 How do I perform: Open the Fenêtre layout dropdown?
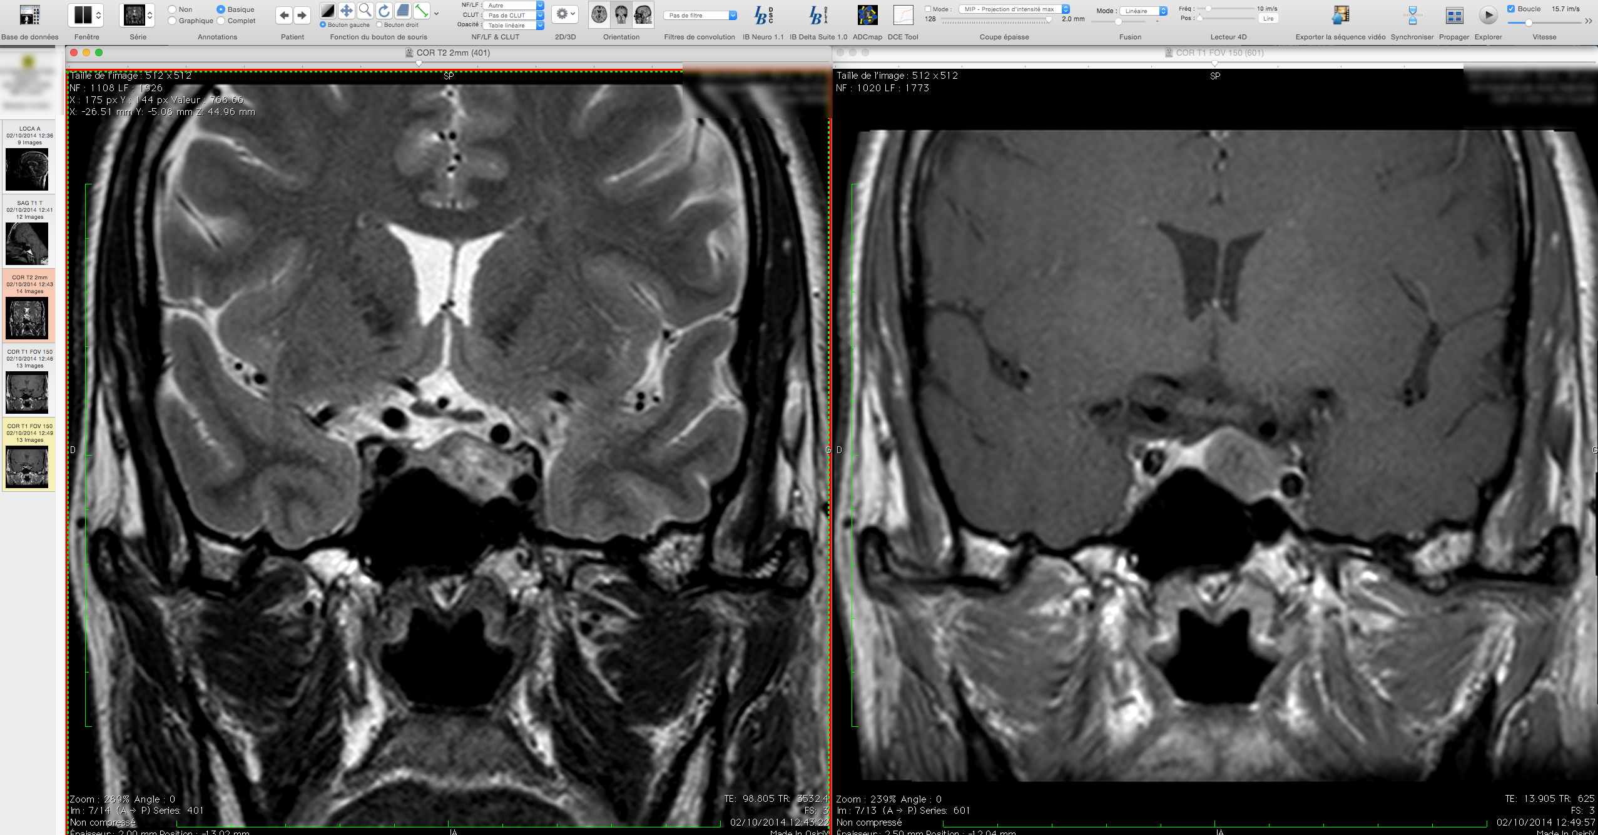tap(86, 15)
